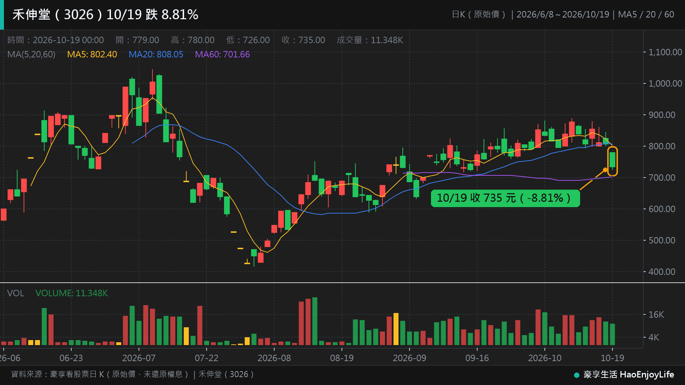Click the green callout 10/19 收 735 元

pyautogui.click(x=505, y=198)
